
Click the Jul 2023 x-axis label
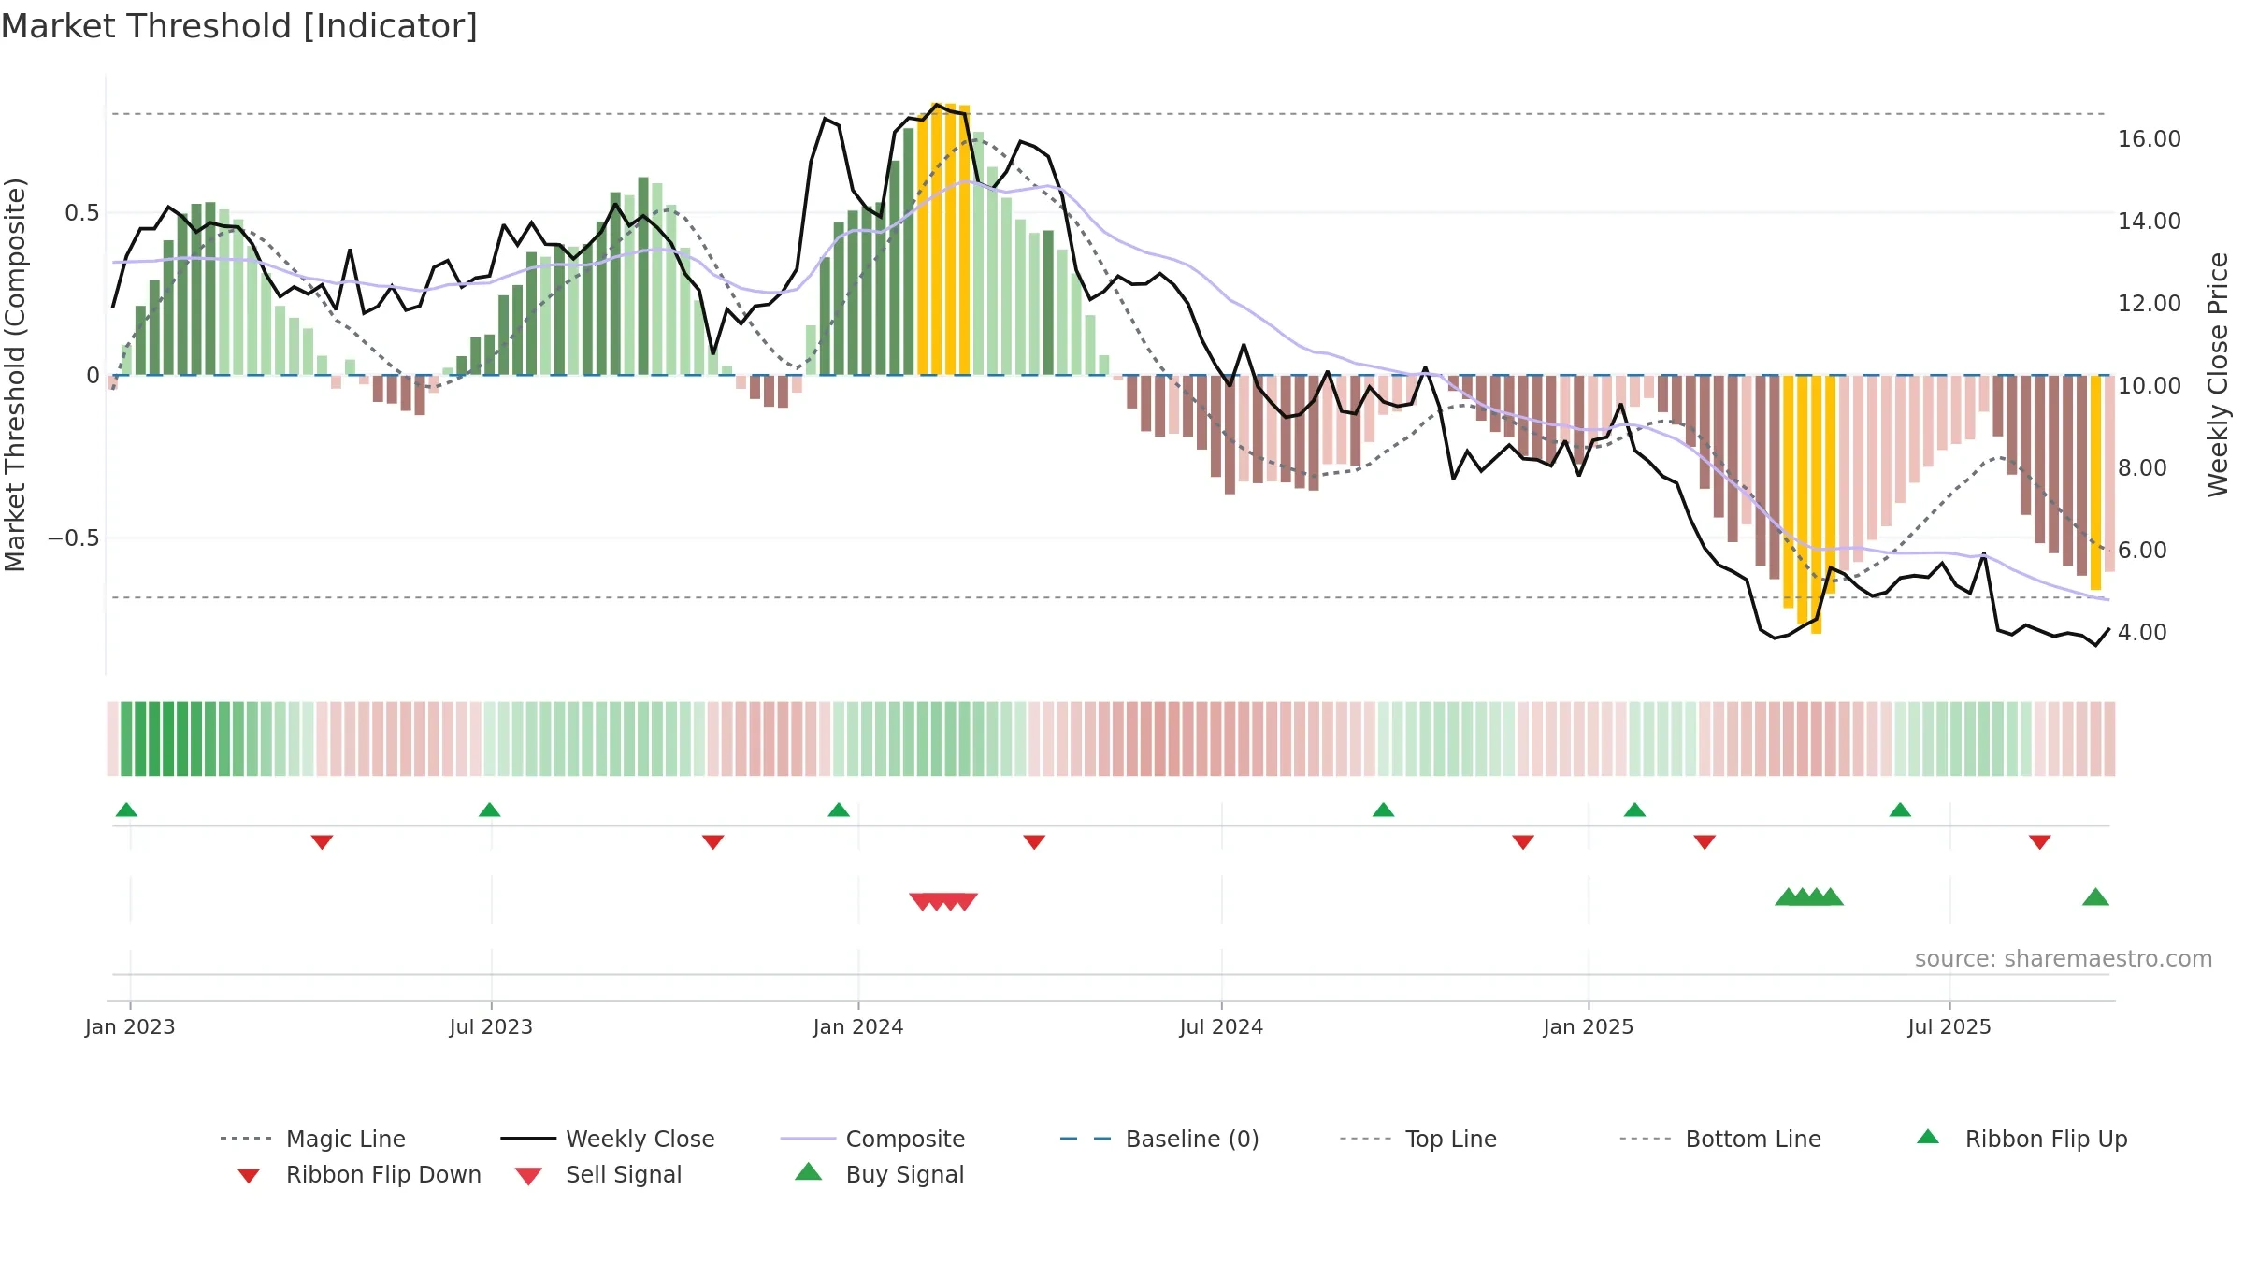point(491,1027)
